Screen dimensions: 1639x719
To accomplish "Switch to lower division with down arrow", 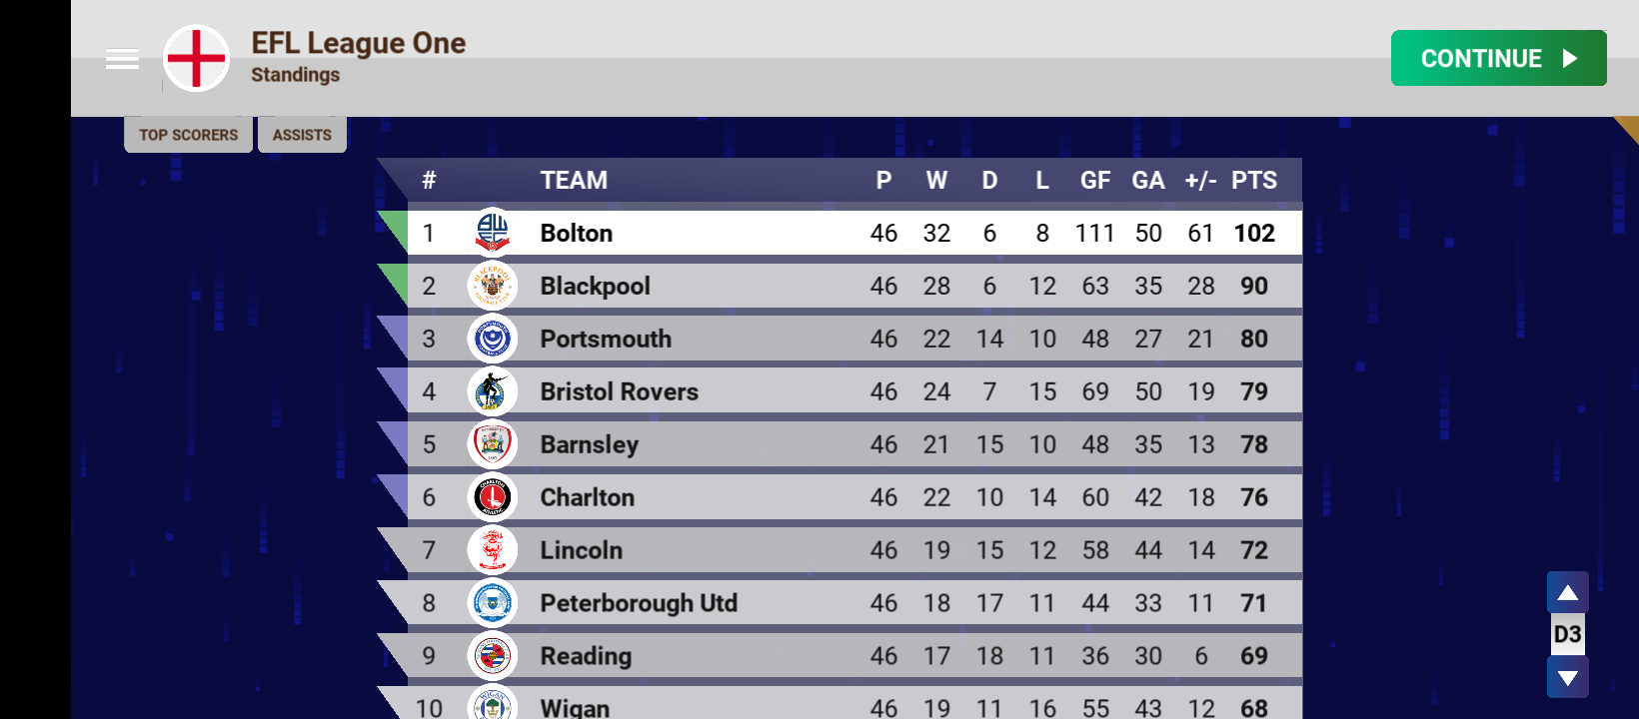I will (1567, 678).
